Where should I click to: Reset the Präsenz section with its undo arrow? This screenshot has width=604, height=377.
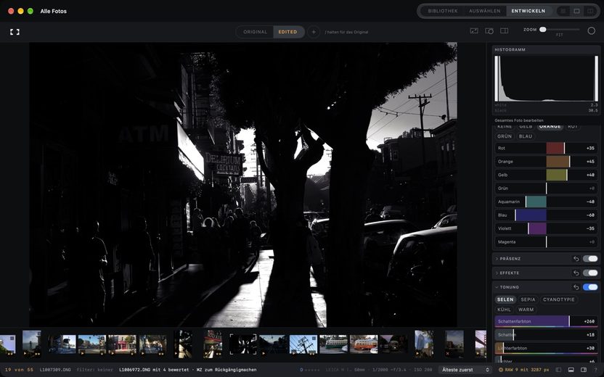[576, 259]
